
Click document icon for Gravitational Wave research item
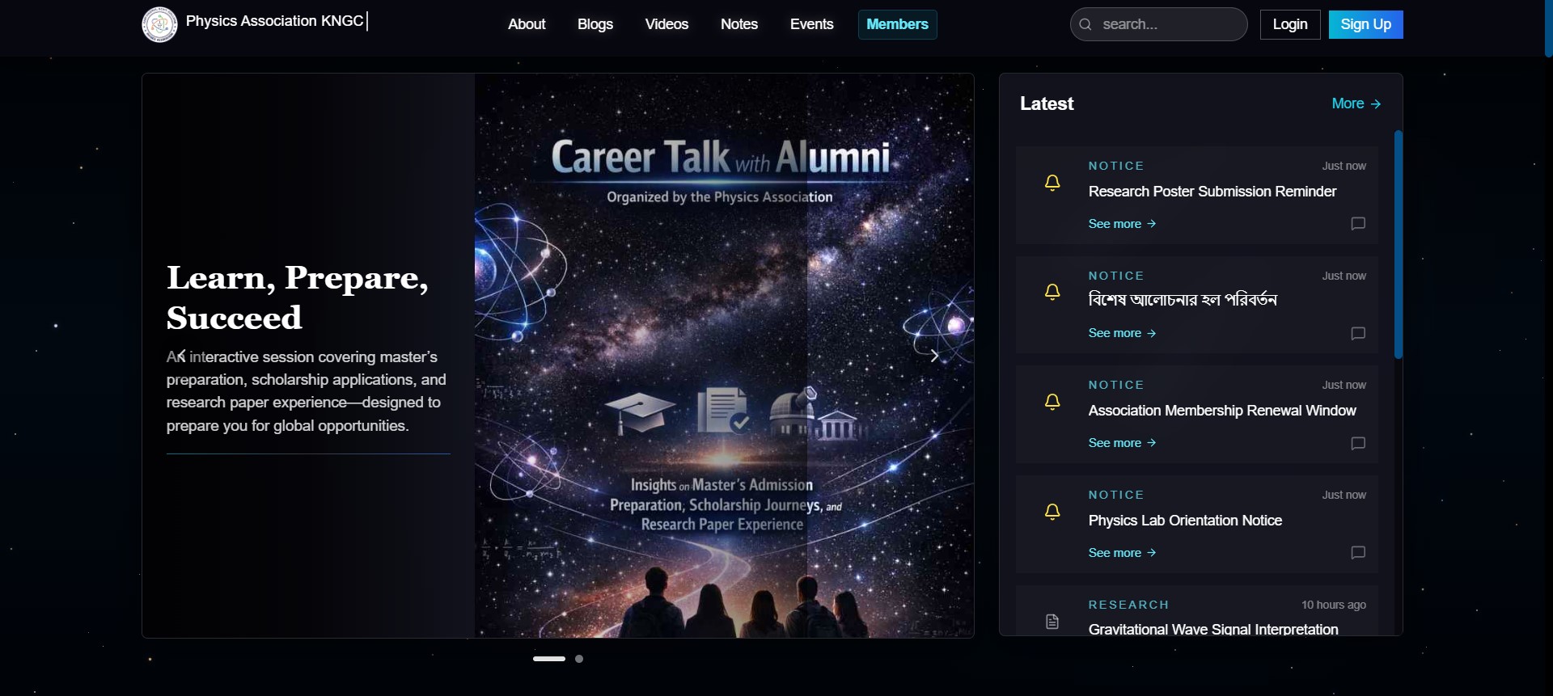coord(1052,622)
